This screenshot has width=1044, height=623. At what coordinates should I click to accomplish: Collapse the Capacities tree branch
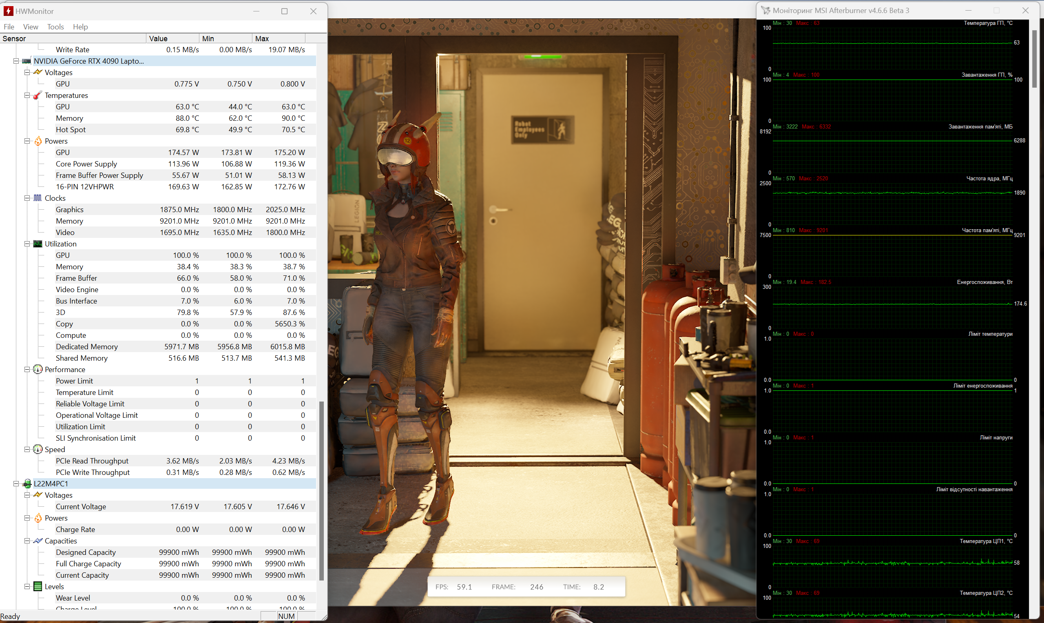click(27, 541)
